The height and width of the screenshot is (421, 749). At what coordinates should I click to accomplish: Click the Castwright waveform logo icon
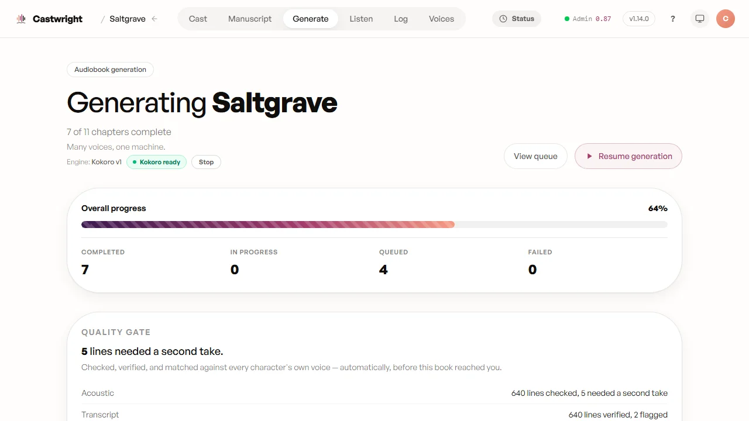21,19
